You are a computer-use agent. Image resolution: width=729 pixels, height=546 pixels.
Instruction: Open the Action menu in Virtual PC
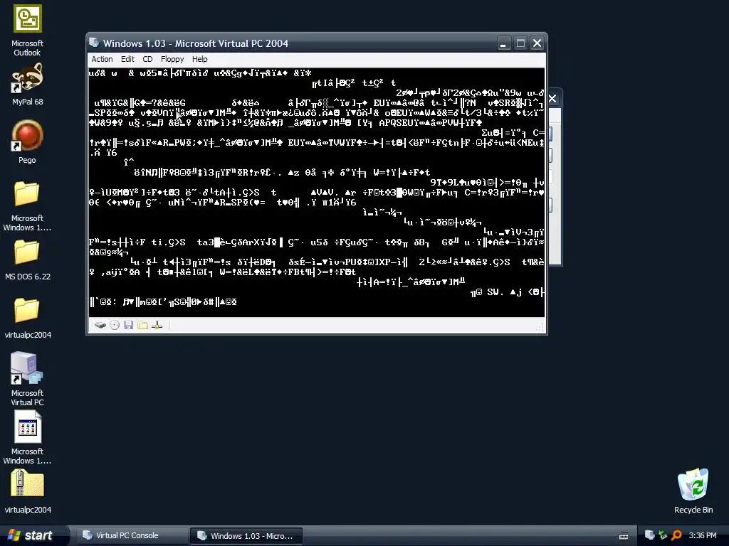102,60
